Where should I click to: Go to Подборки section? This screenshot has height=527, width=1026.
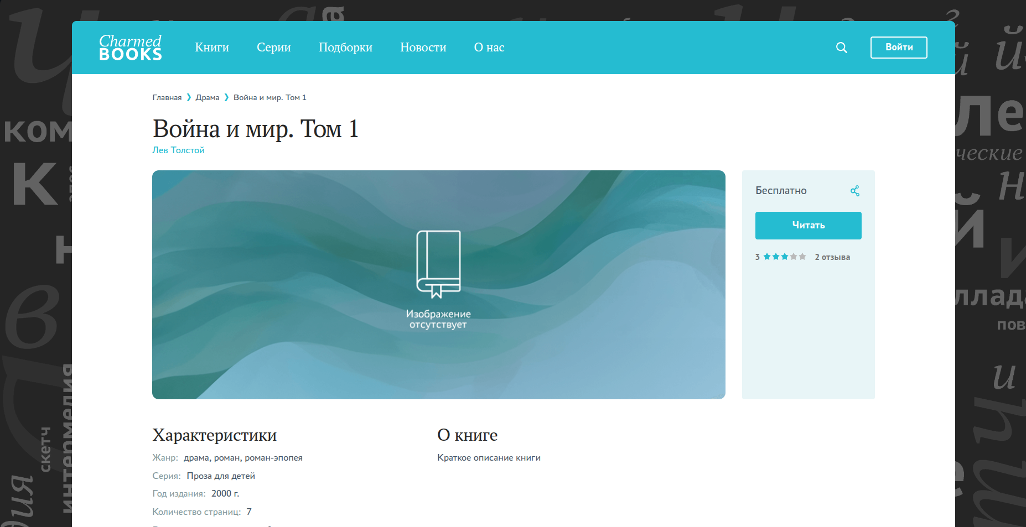(345, 48)
